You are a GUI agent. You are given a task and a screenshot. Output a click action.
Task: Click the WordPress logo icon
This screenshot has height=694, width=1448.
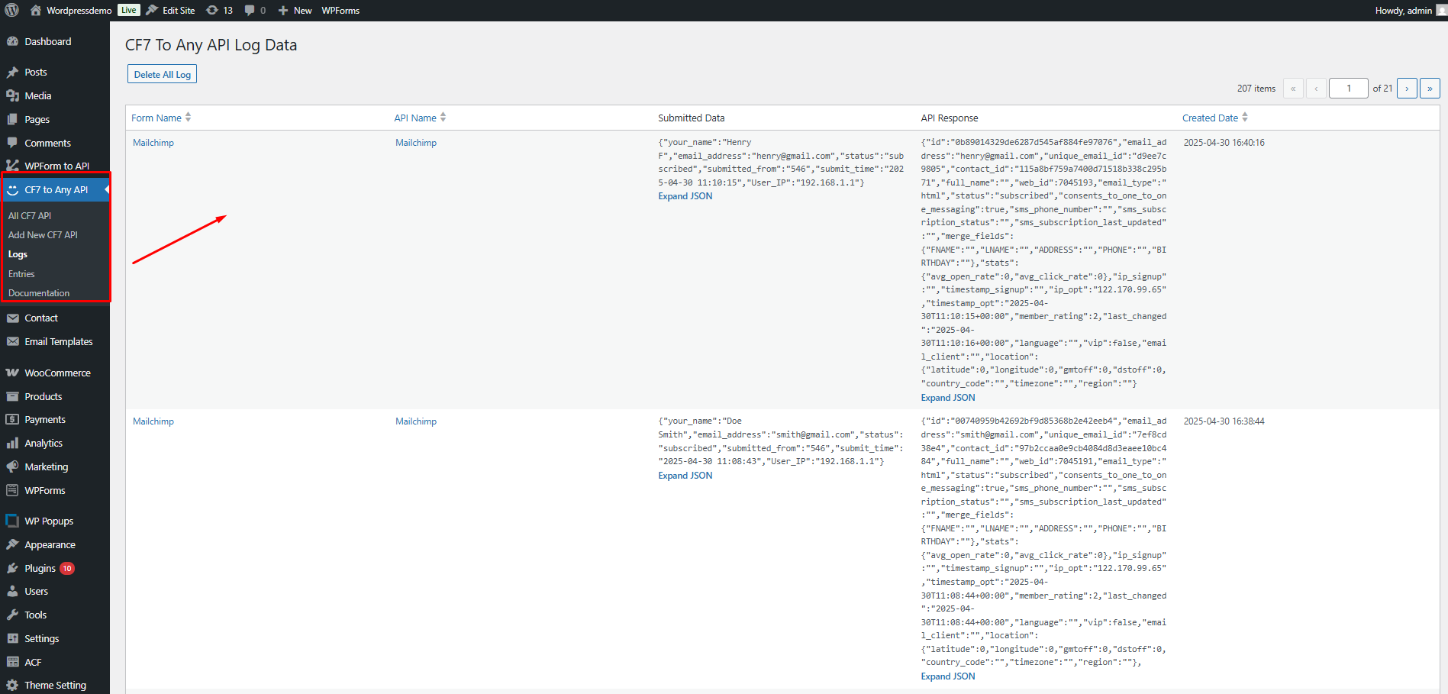(11, 10)
